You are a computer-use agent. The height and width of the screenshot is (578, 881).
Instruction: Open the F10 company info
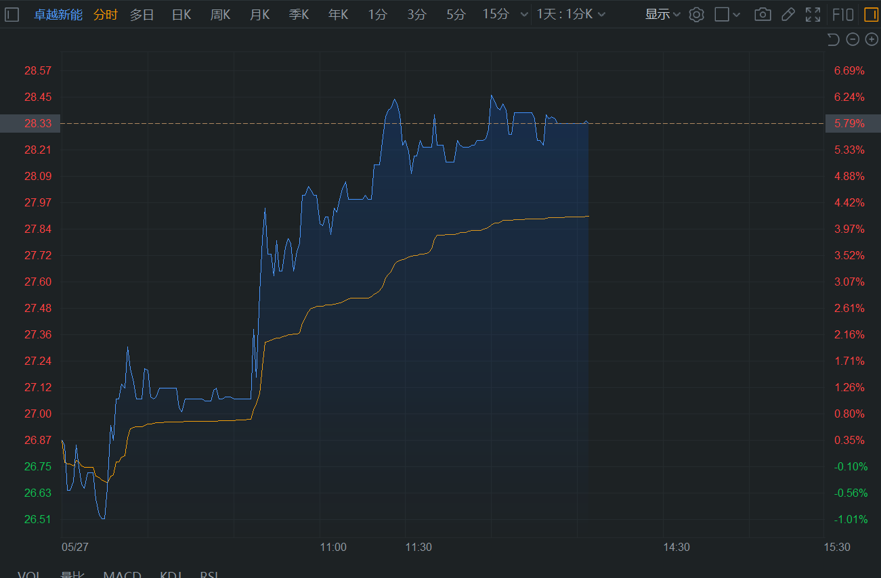[x=842, y=14]
